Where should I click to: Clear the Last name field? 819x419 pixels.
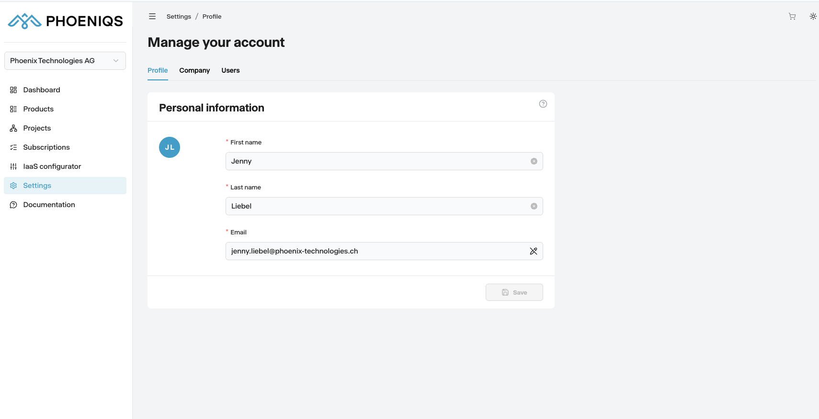click(534, 206)
